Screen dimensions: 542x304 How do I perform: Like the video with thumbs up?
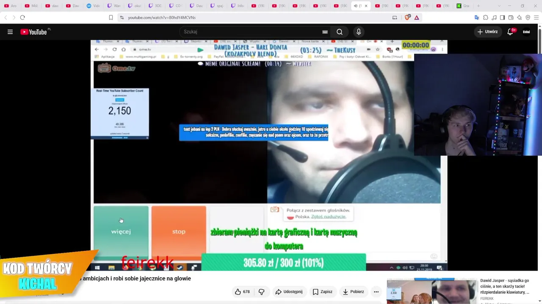242,292
